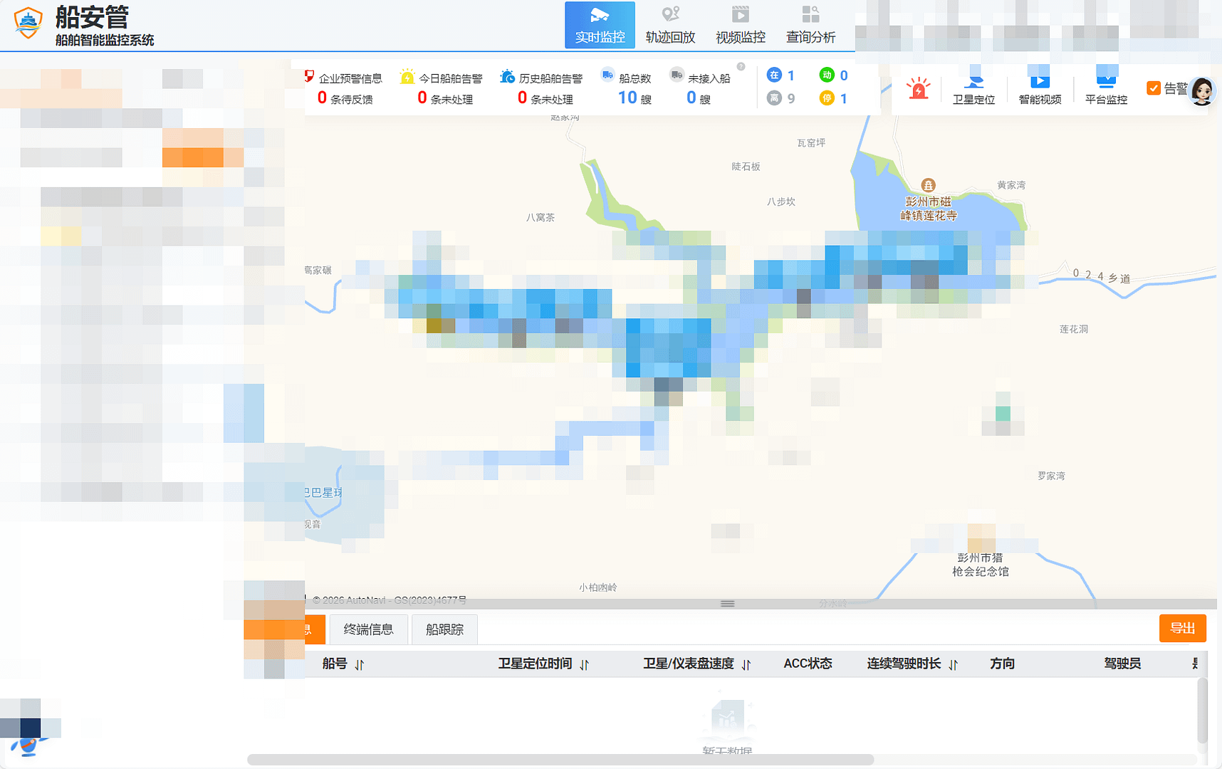Click the panel resize handle below the map
The image size is (1222, 769).
[727, 604]
